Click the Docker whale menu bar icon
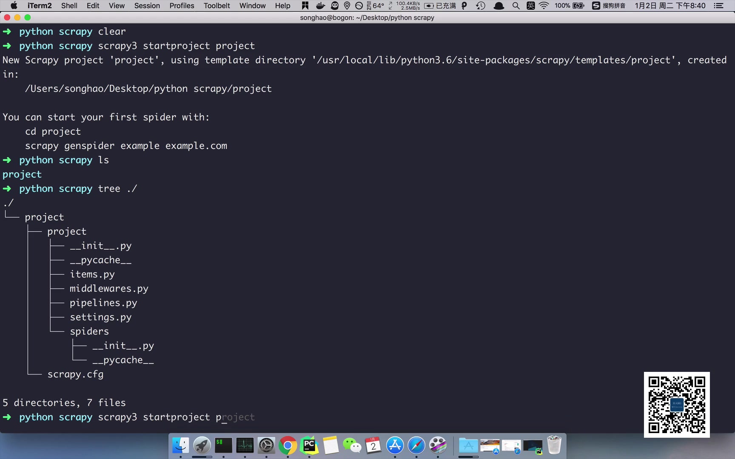Screen dimensions: 735x459 [x=320, y=6]
